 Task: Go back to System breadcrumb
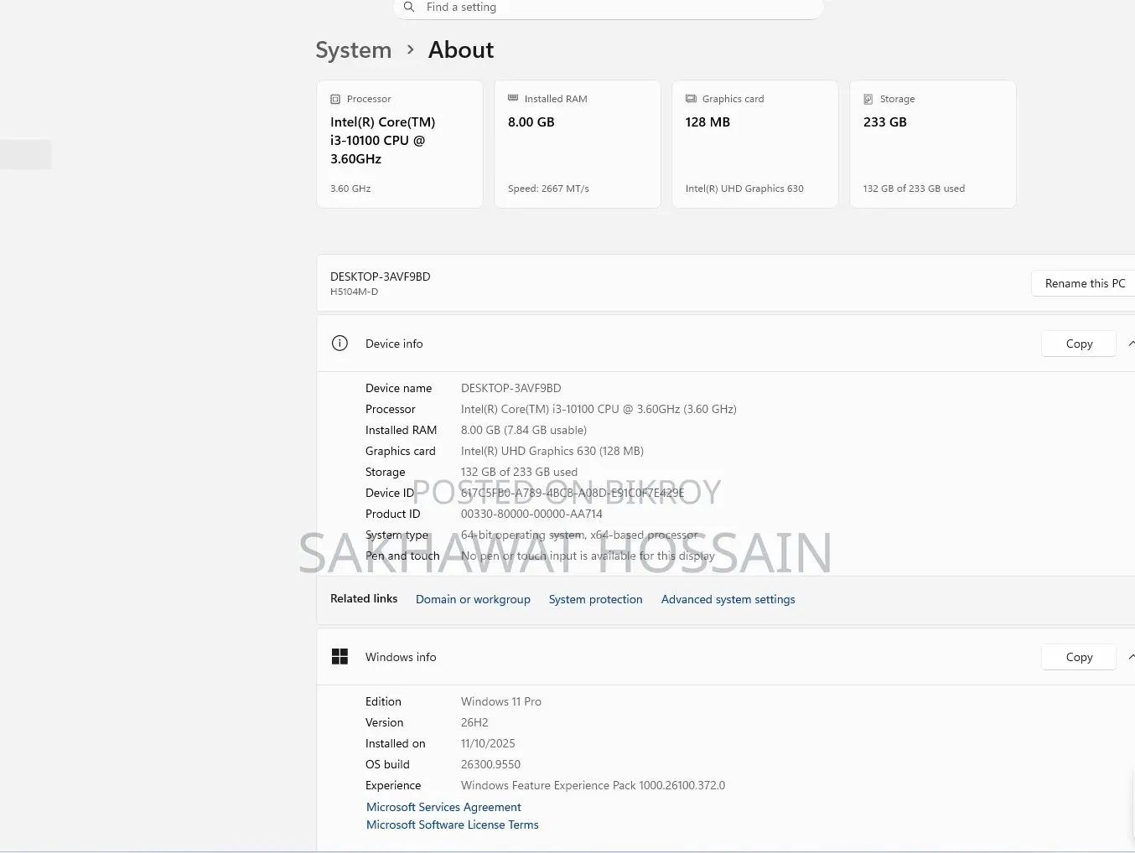coord(354,50)
